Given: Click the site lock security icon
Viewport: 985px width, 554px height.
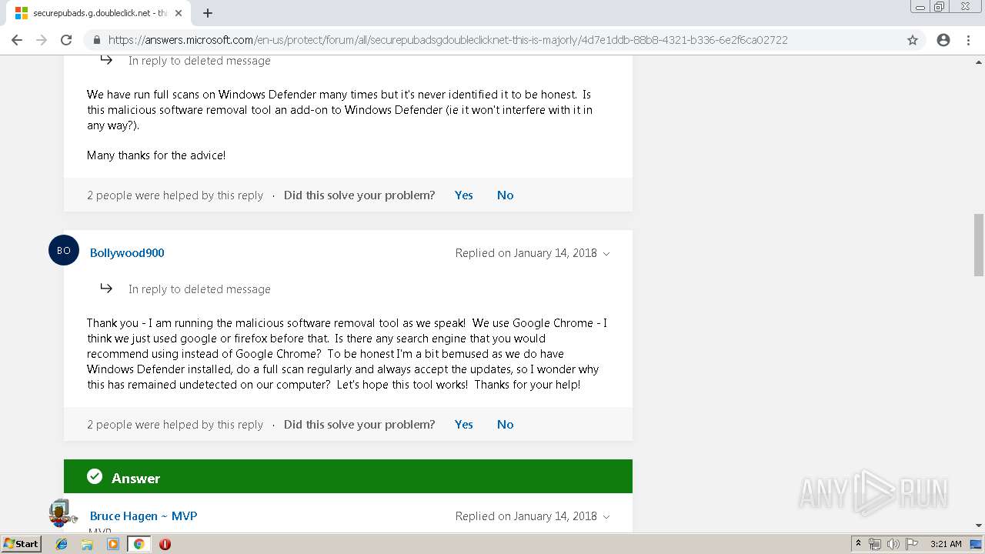Looking at the screenshot, I should [x=97, y=40].
